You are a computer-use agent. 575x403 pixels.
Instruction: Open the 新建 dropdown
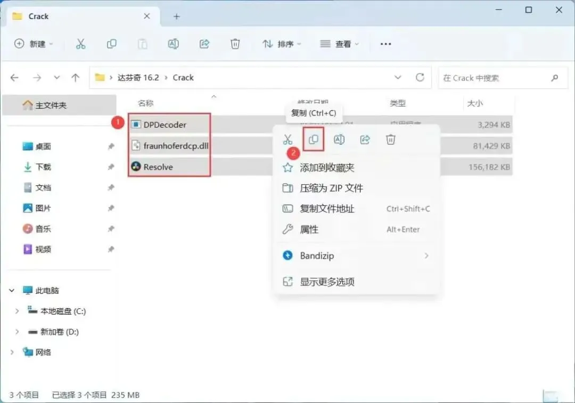(34, 44)
